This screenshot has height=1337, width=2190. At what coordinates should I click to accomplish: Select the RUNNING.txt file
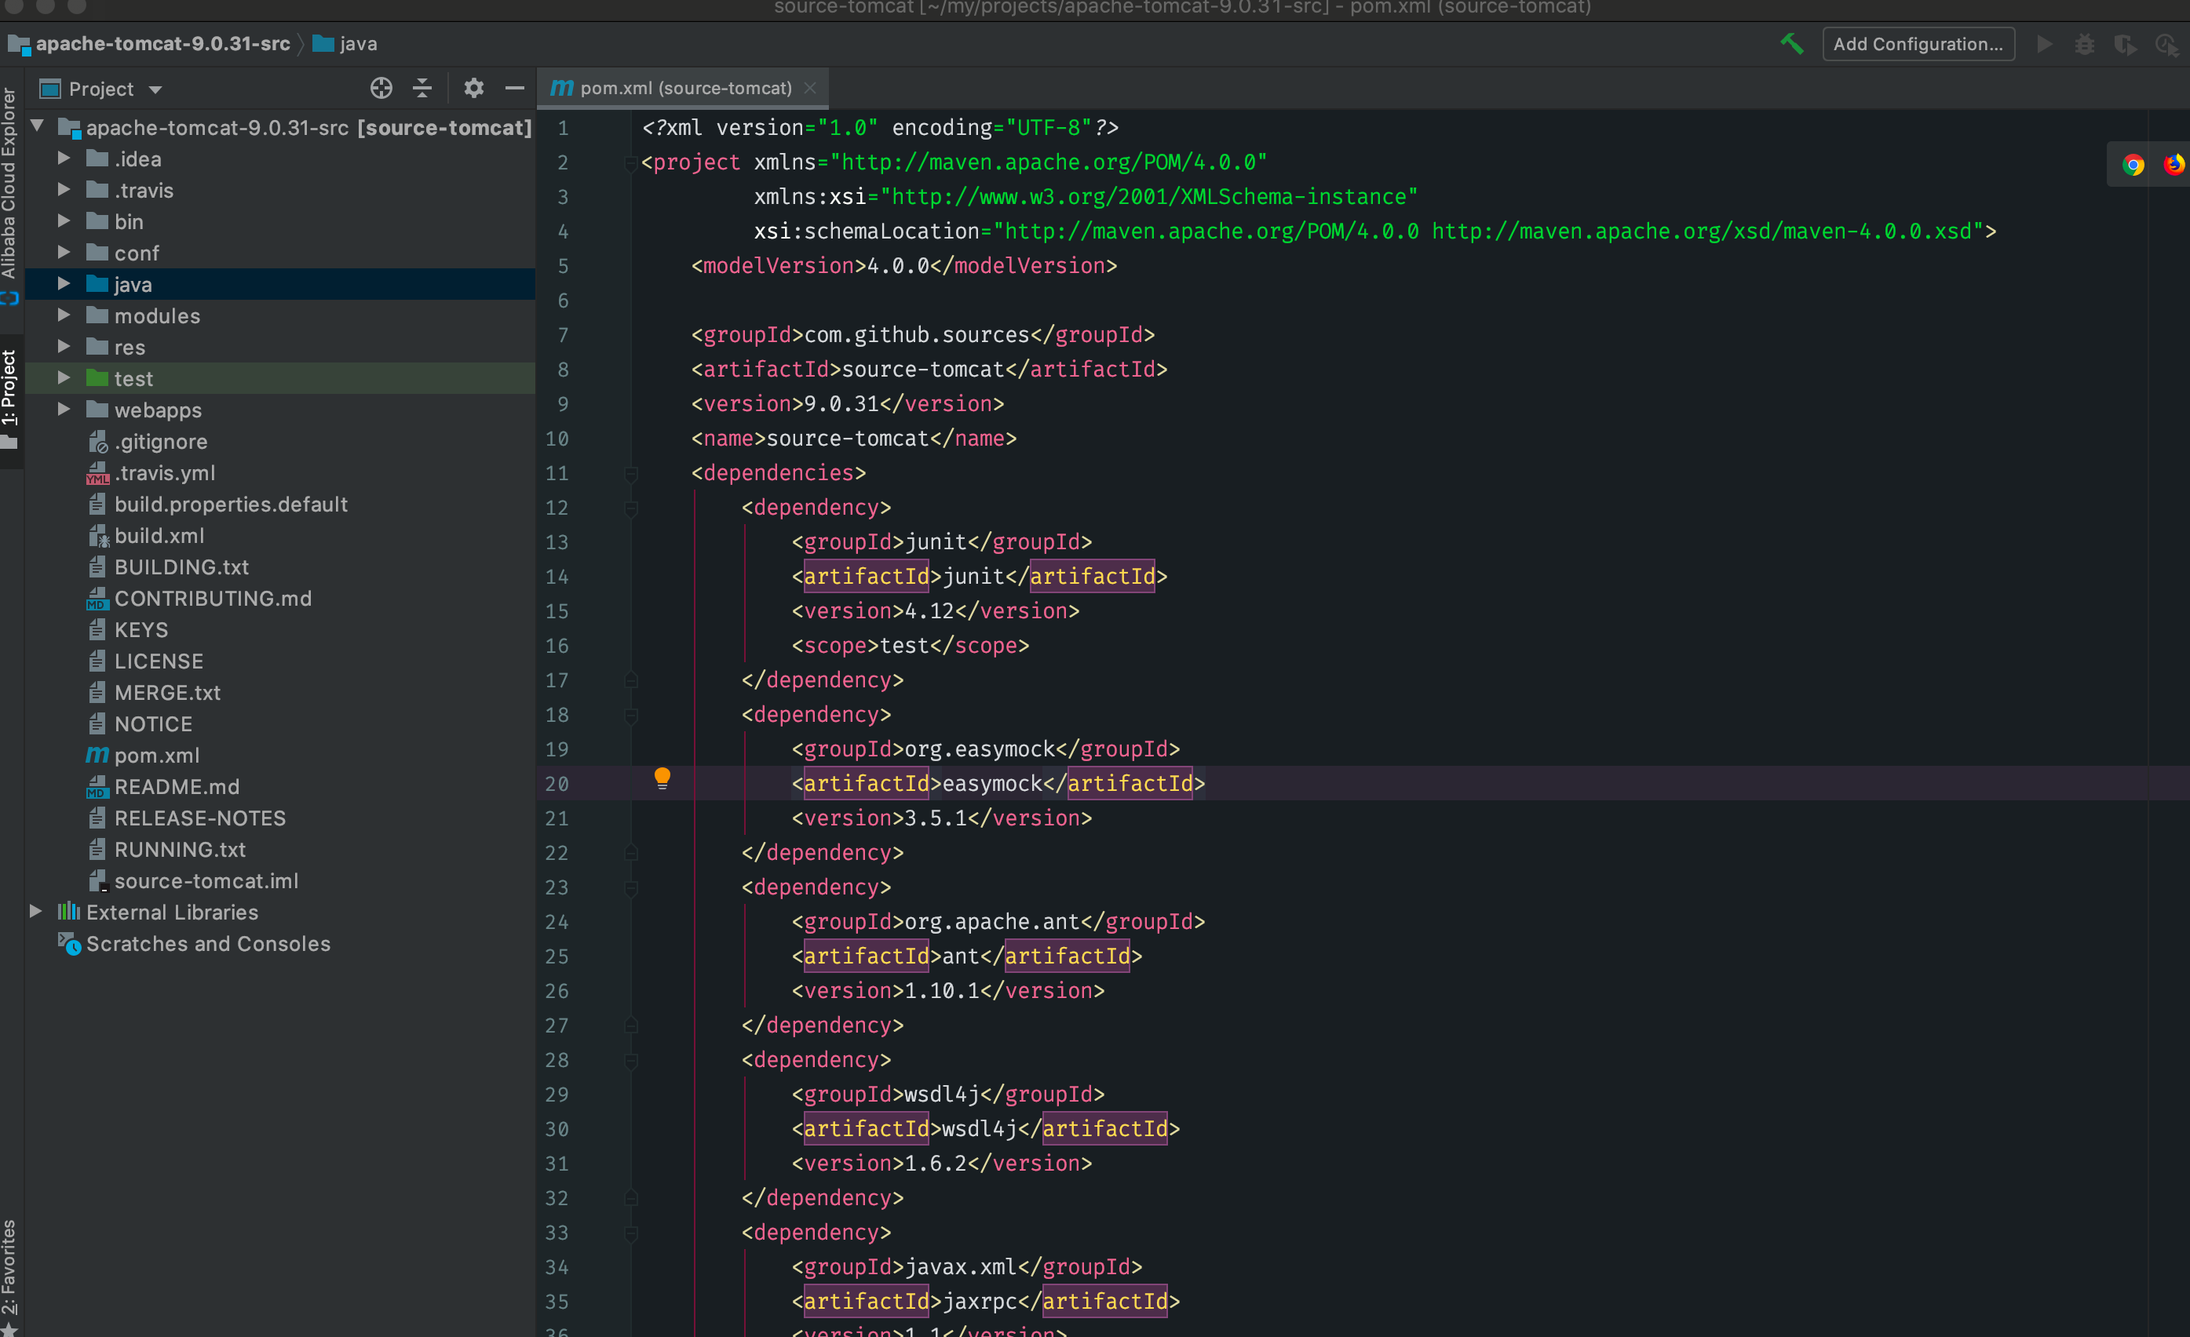180,849
